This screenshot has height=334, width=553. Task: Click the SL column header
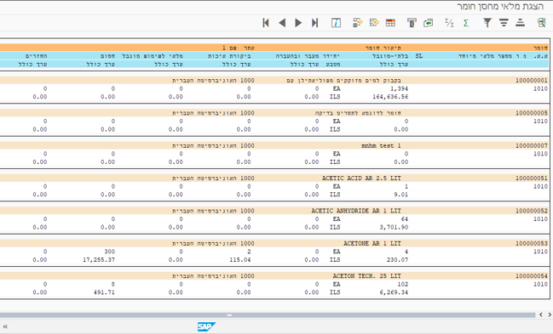[x=419, y=56]
